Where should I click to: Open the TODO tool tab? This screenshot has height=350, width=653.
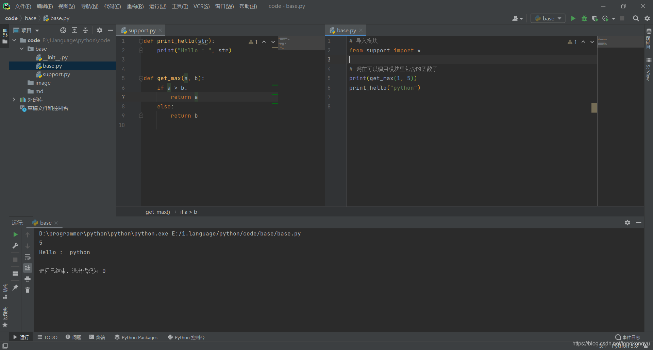[47, 337]
